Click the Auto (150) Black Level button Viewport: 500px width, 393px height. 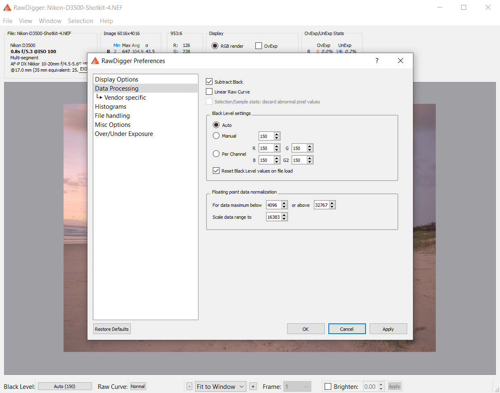pyautogui.click(x=65, y=386)
